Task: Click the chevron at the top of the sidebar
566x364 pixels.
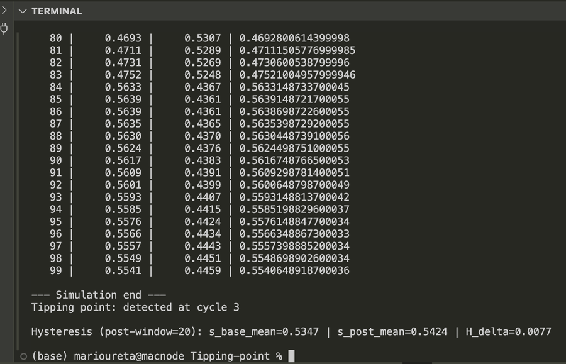Action: (4, 10)
